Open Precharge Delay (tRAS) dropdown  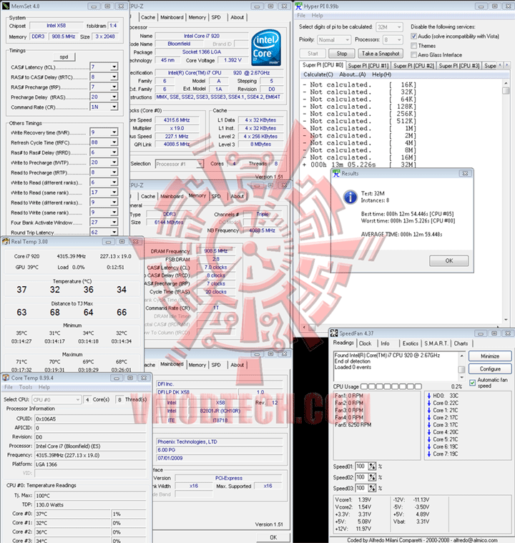[114, 97]
